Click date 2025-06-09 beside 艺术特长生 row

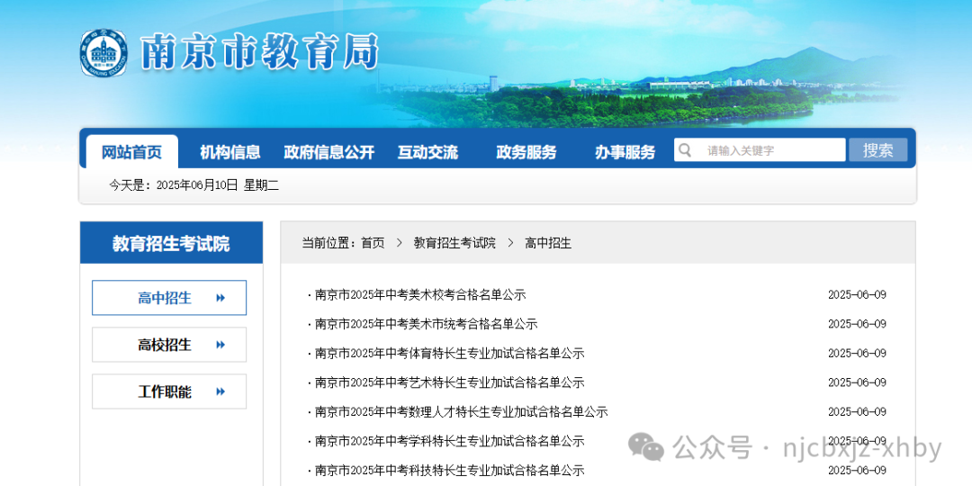click(858, 382)
